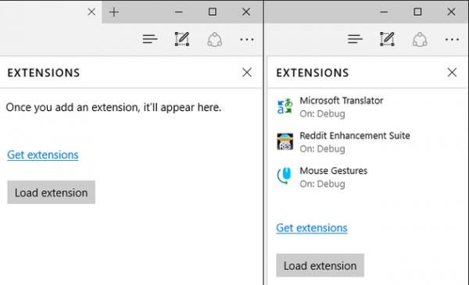Click Make a Web Note in right window
This screenshot has height=285, width=469.
387,39
